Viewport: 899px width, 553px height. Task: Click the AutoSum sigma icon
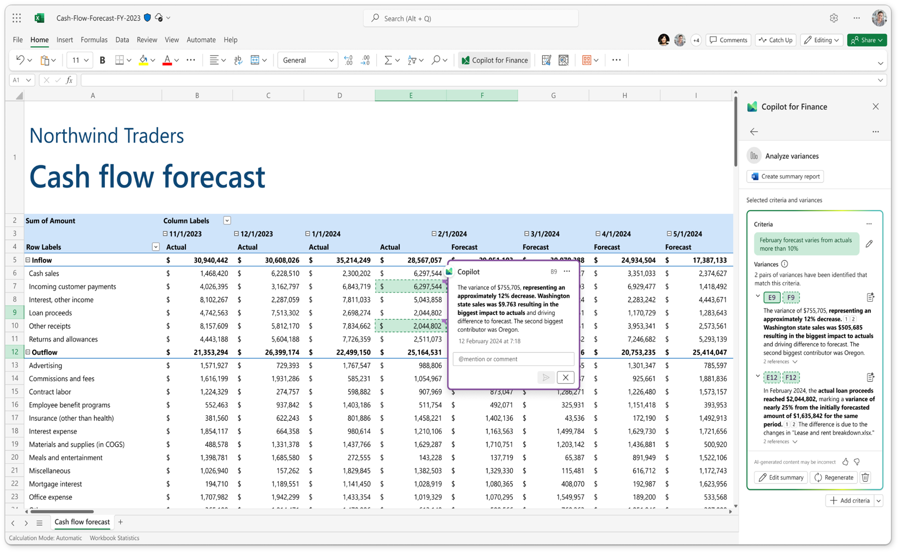pyautogui.click(x=388, y=60)
